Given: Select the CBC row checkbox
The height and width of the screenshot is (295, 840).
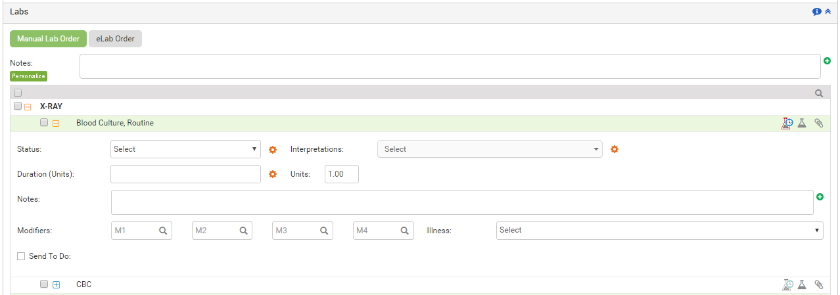Looking at the screenshot, I should [x=44, y=284].
